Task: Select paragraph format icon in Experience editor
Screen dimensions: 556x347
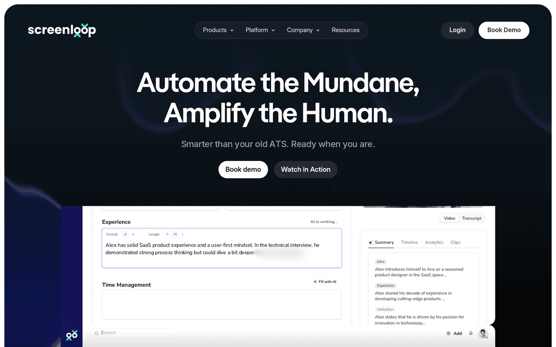Action: pos(125,235)
